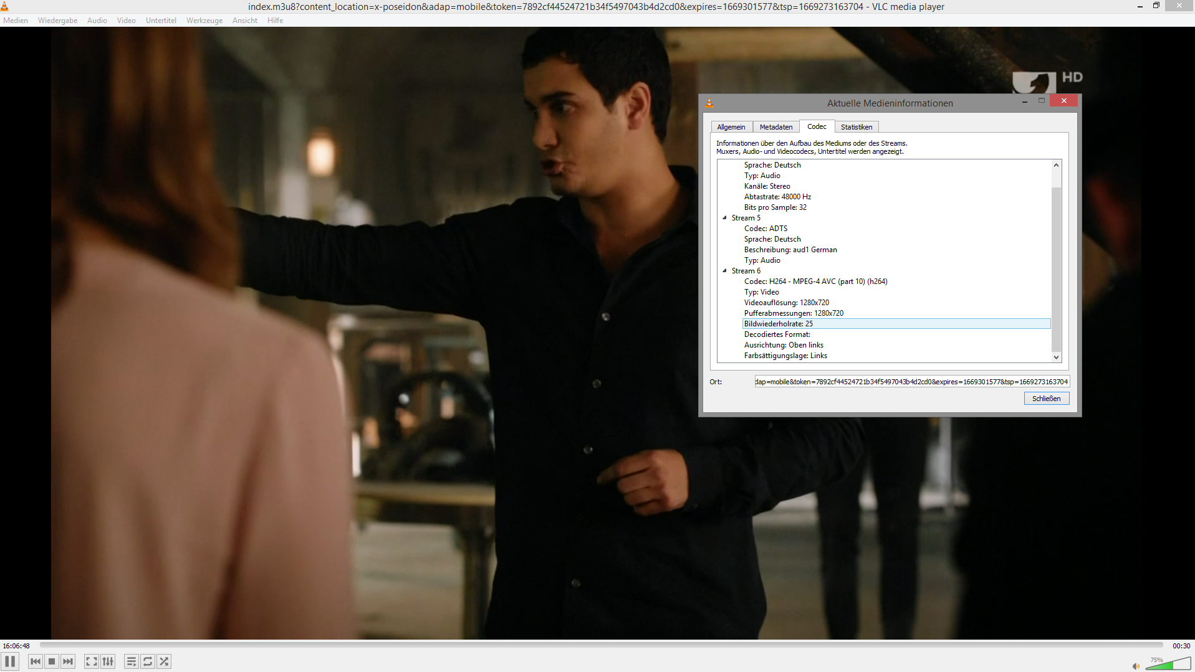This screenshot has height=672, width=1195.
Task: Toggle loop repeat mode
Action: pyautogui.click(x=148, y=661)
